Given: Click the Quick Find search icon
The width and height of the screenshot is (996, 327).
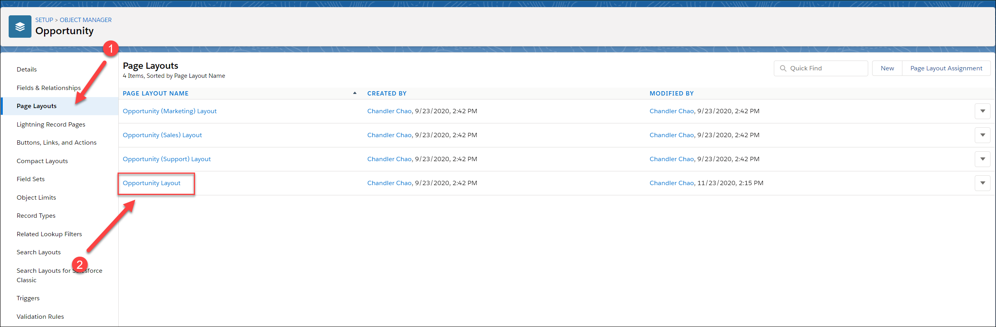Looking at the screenshot, I should point(783,68).
